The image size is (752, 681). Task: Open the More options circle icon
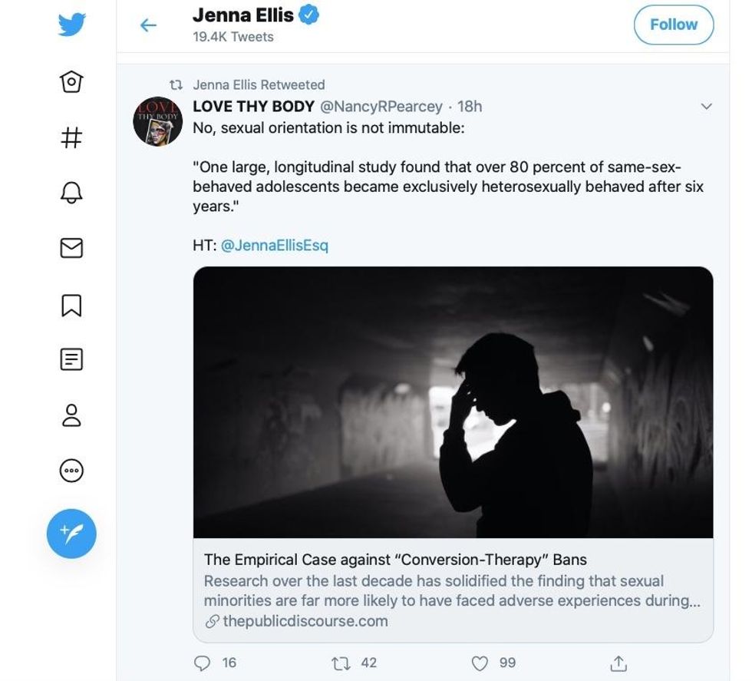click(71, 471)
